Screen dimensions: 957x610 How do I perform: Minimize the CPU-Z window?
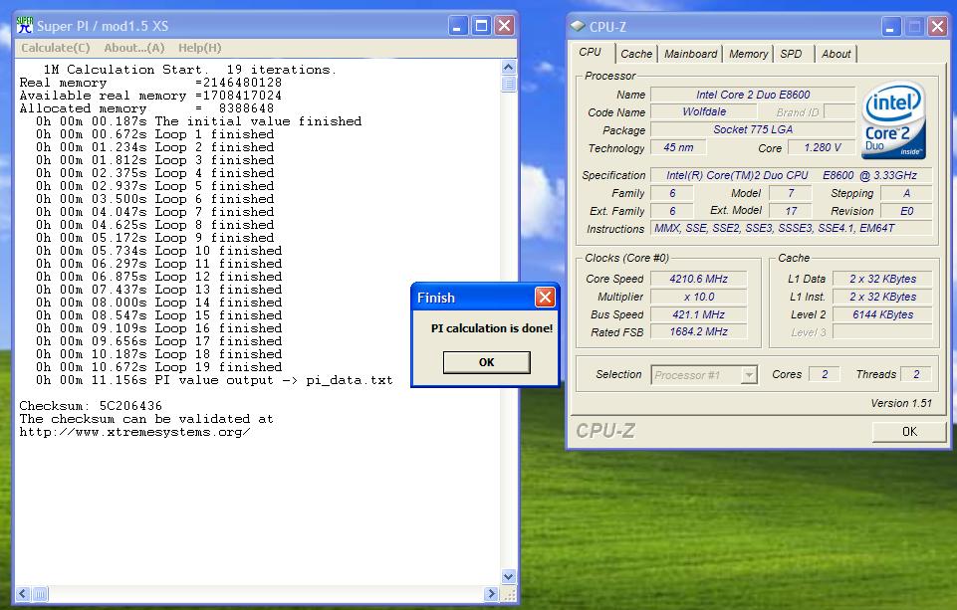point(891,27)
